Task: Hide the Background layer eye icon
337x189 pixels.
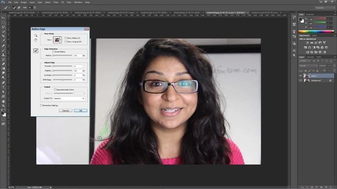Action: point(301,80)
